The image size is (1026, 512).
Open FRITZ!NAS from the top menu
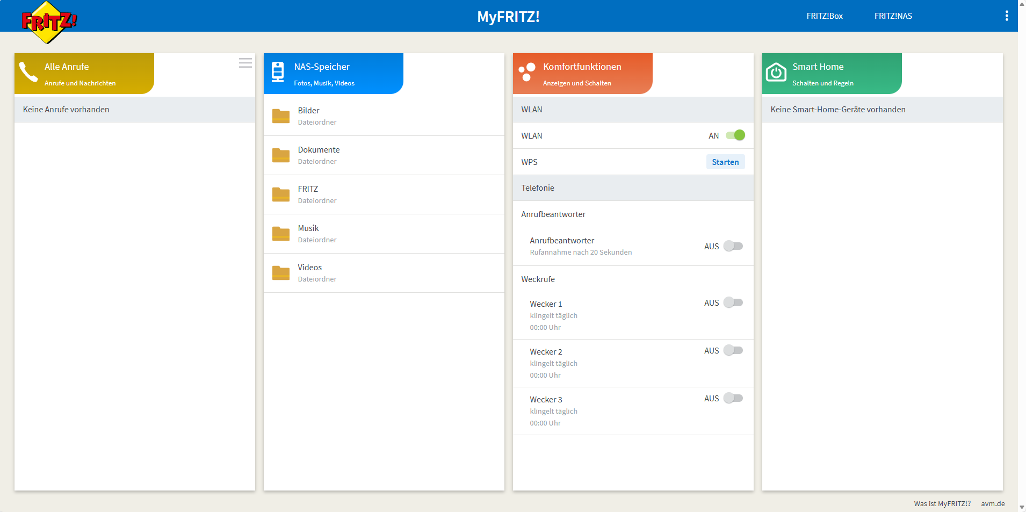coord(893,16)
